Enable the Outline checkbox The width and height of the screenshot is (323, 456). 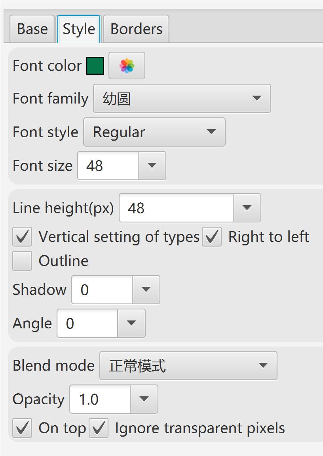point(22,261)
